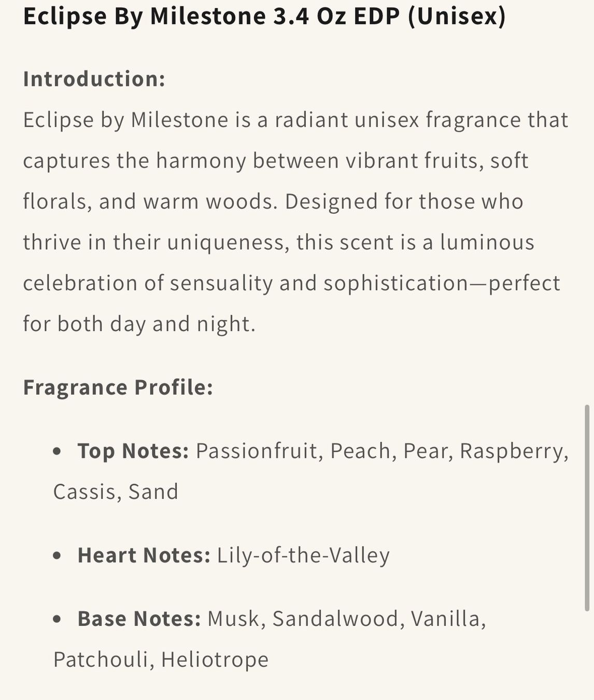Tap the word Passionfruit in top notes

coord(257,451)
